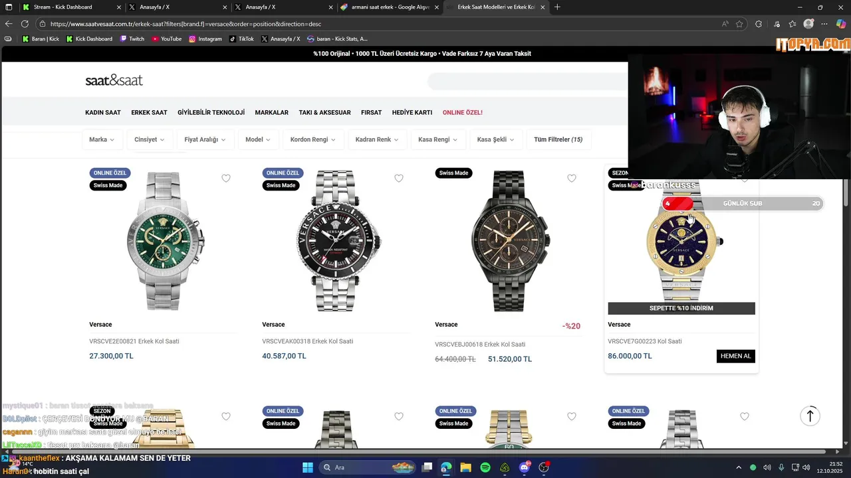Open File Explorer from the taskbar
Image resolution: width=851 pixels, height=478 pixels.
[x=466, y=467]
